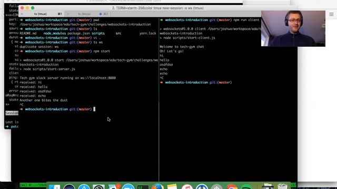337x189 pixels.
Task: Open the hamburger menu at top right
Action: pos(331,14)
